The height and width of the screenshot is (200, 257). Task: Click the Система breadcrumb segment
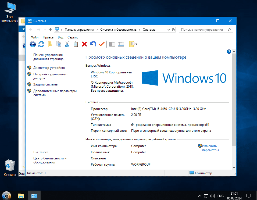(x=149, y=30)
